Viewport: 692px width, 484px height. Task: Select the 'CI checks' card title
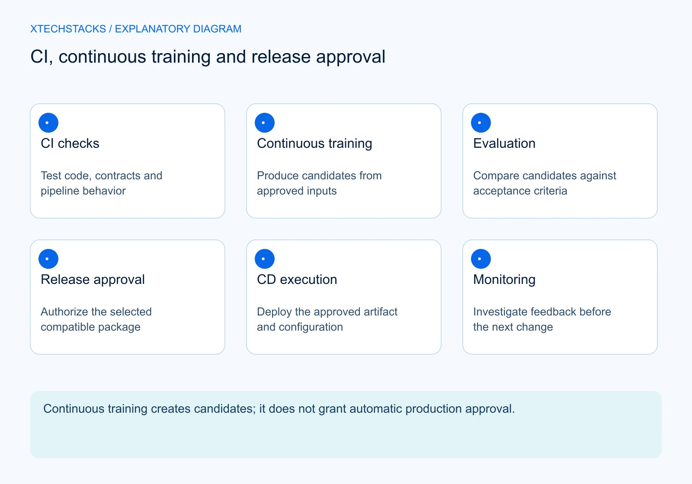[x=70, y=143]
